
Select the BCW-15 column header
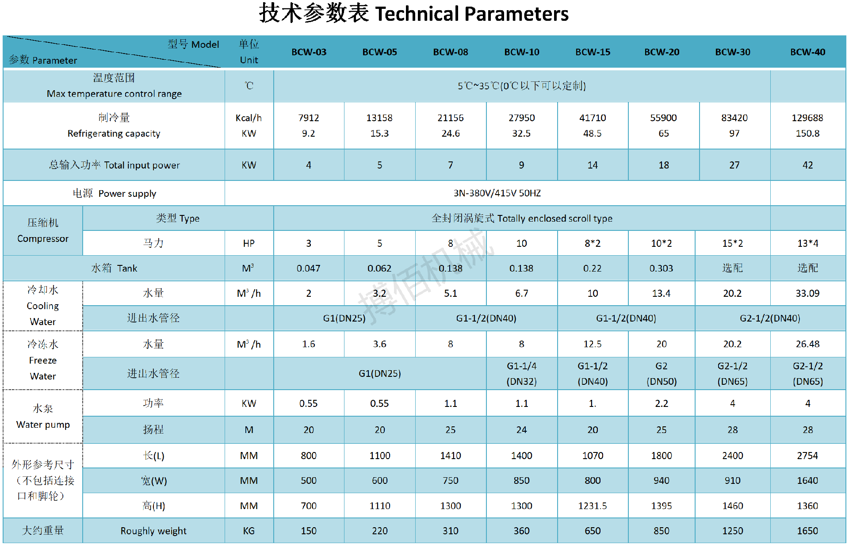click(593, 52)
